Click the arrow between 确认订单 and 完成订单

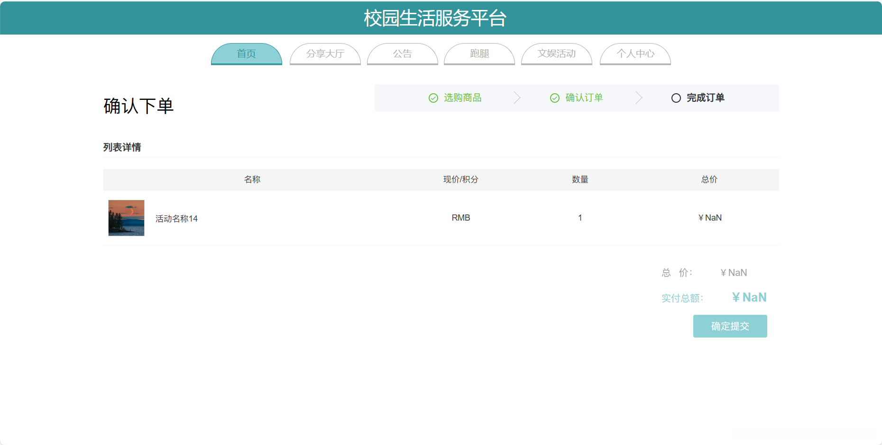pyautogui.click(x=639, y=98)
